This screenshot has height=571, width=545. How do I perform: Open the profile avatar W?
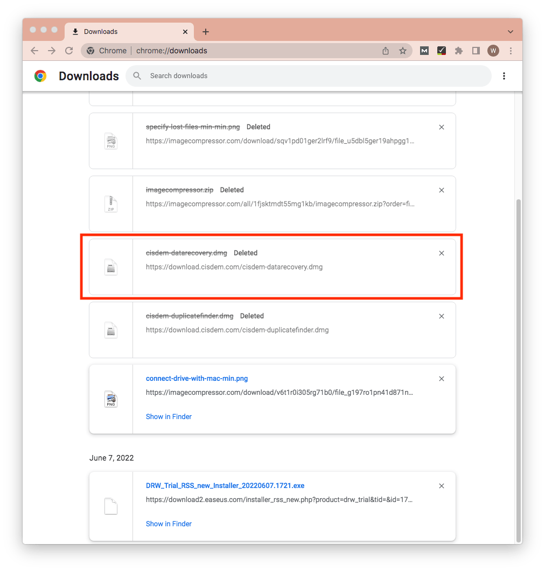coord(493,51)
